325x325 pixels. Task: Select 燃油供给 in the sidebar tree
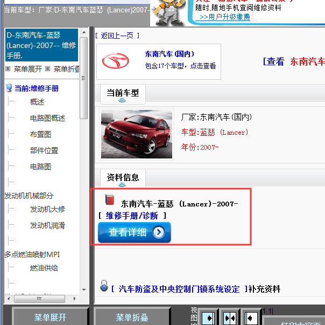[x=44, y=268]
